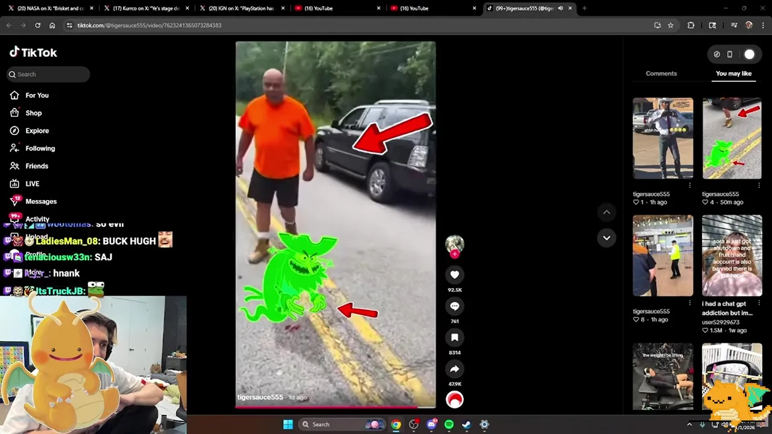The image size is (772, 434).
Task: Open the creator's avatar above the like button
Action: 455,244
